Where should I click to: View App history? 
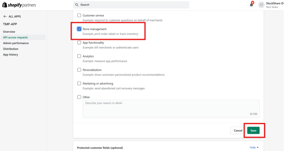point(10,55)
